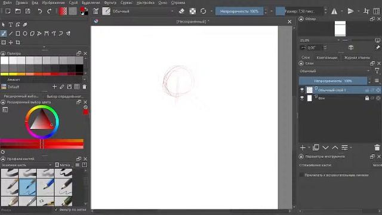Screen dimensions: 382x215
Task: Open the layer blending mode dropdown
Action: tap(334, 71)
